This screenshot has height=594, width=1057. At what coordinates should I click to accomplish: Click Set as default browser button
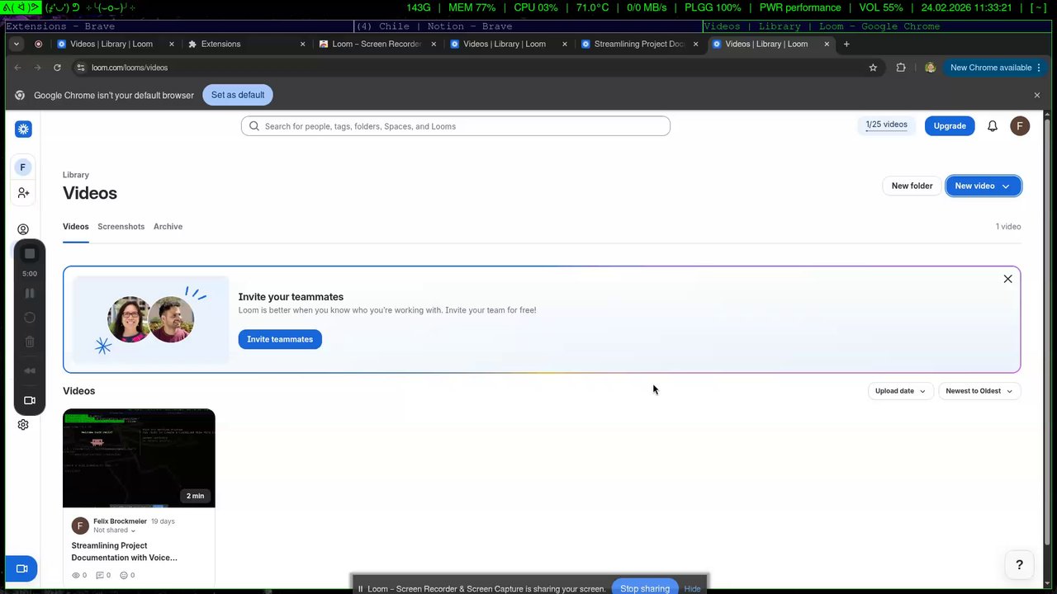[238, 95]
